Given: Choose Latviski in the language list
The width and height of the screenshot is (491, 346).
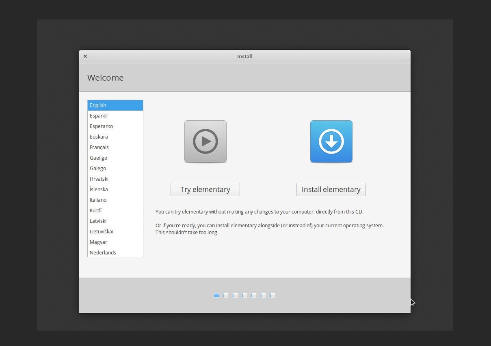Looking at the screenshot, I should point(115,221).
